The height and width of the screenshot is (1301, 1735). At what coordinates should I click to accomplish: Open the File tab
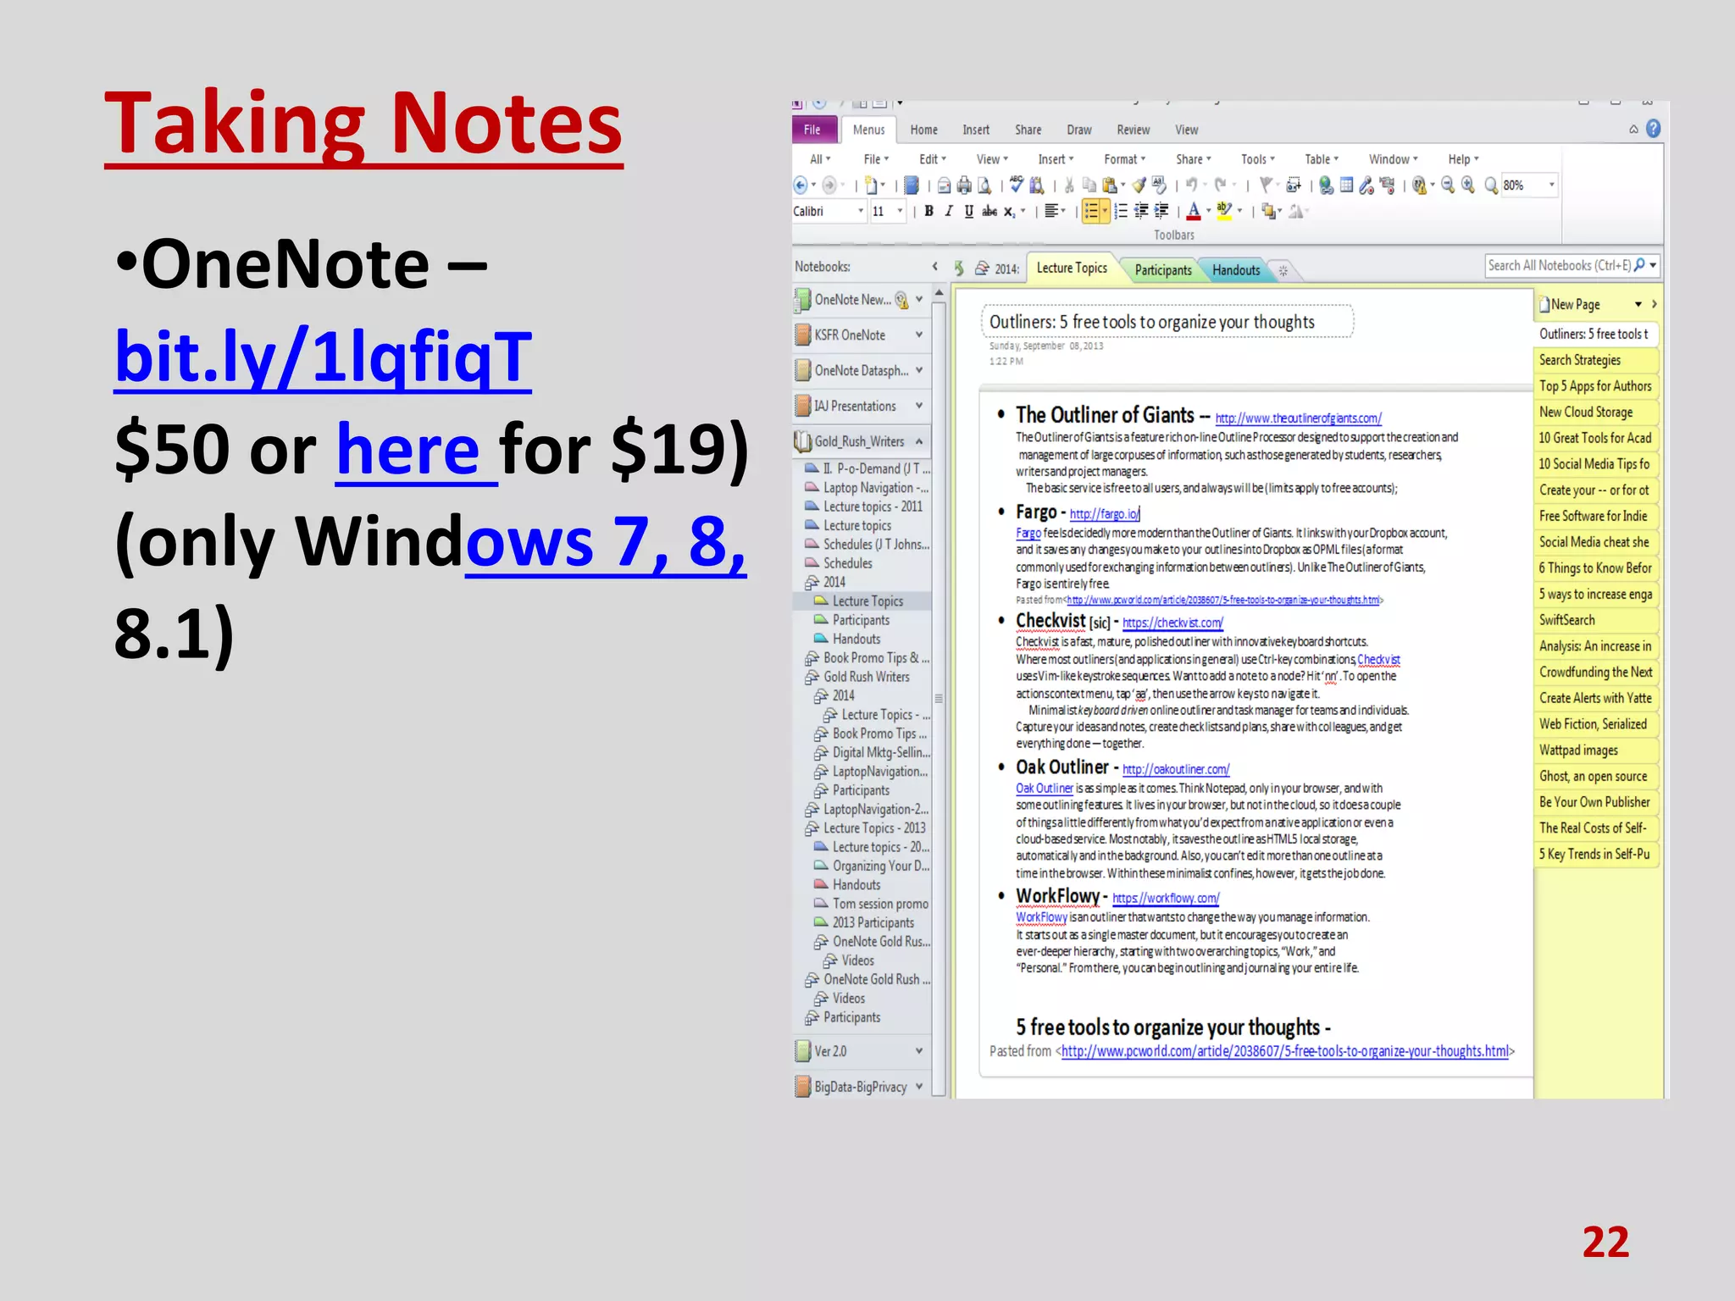(x=813, y=129)
